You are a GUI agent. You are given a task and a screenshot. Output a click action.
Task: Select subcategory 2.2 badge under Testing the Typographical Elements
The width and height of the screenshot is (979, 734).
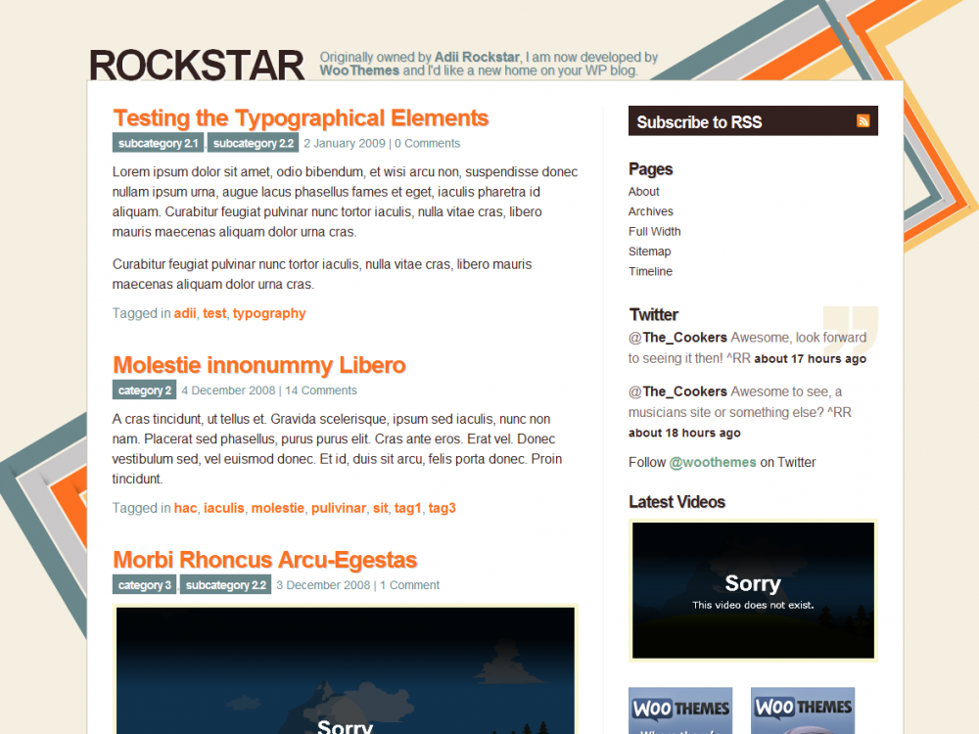point(253,143)
